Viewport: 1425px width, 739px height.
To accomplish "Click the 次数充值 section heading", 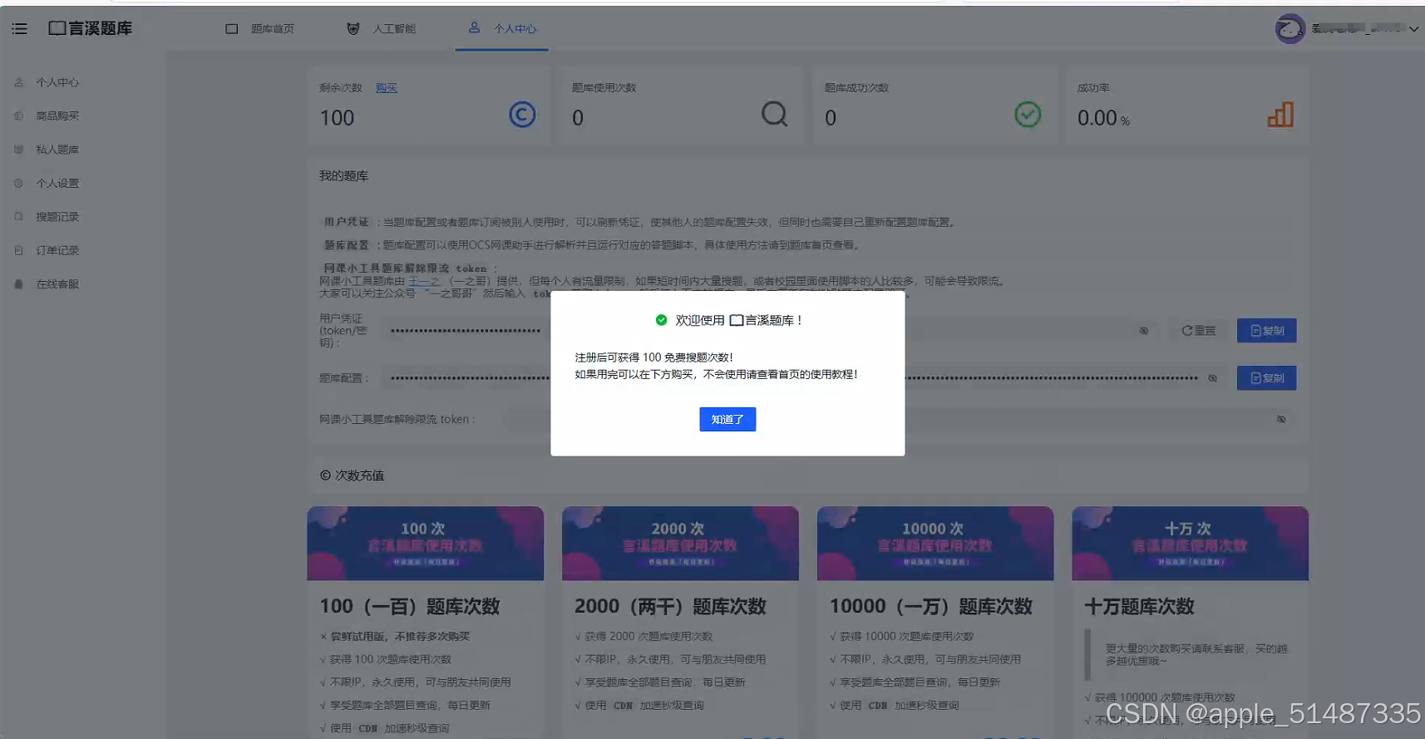I will 353,475.
